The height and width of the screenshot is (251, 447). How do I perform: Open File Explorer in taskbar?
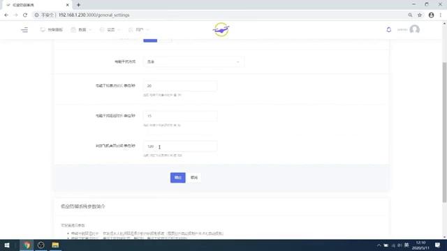pos(55,245)
